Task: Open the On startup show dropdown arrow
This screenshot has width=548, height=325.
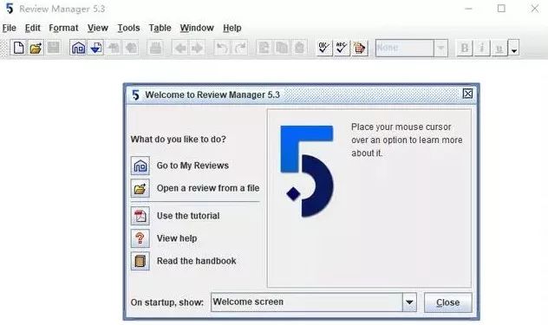Action: [409, 302]
